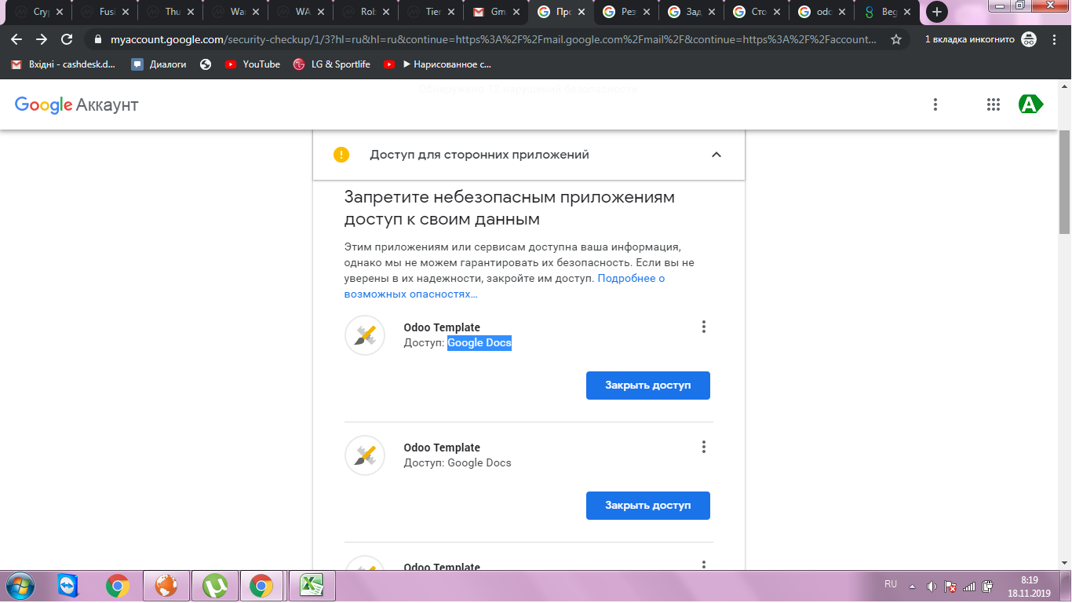Click the yellow warning icon beside Доступ для сторонних приложений
Screen dimensions: 1072x603
[341, 155]
